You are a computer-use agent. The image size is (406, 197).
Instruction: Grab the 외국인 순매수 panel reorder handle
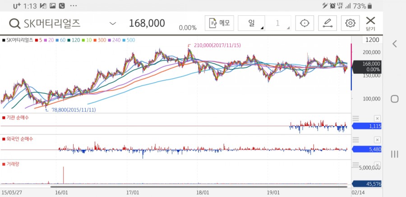356,140
